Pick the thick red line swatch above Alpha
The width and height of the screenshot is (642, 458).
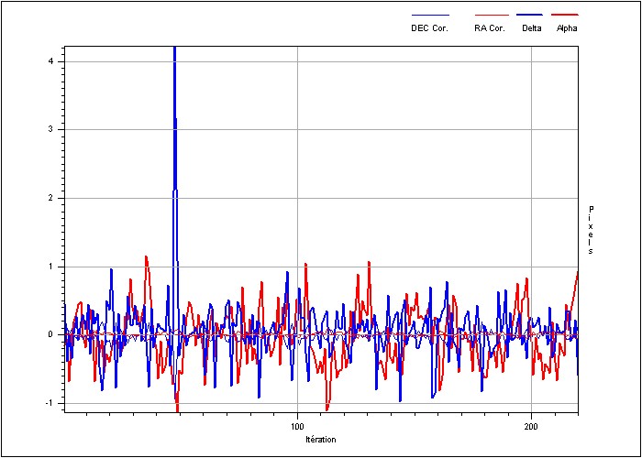point(567,16)
